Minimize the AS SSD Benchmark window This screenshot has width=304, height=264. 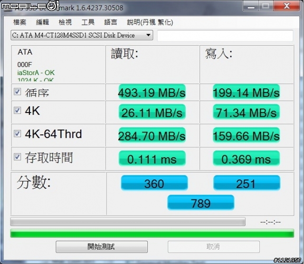coord(251,6)
